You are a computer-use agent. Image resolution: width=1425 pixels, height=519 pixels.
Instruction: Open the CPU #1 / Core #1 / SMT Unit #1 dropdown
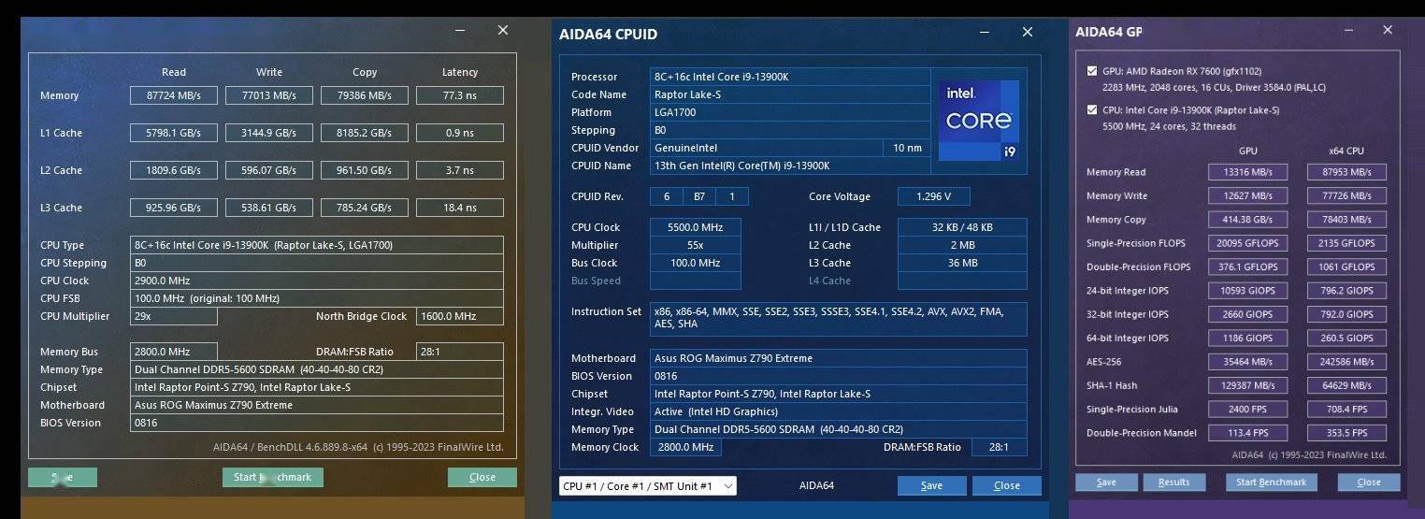pos(648,485)
